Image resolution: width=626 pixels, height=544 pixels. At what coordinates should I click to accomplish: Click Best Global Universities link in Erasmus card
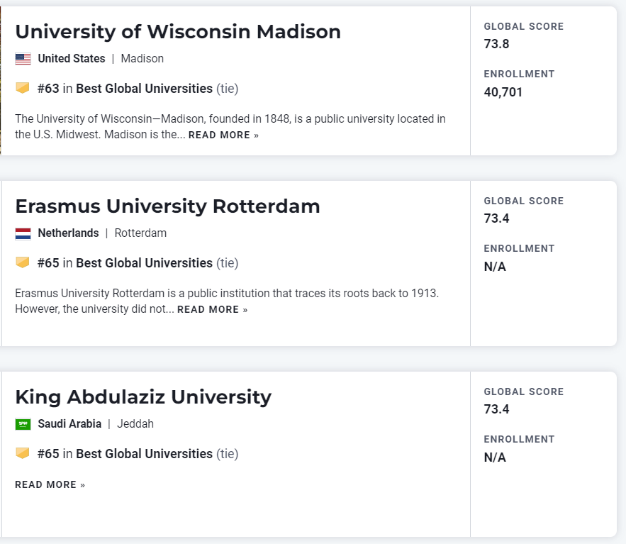tap(144, 263)
